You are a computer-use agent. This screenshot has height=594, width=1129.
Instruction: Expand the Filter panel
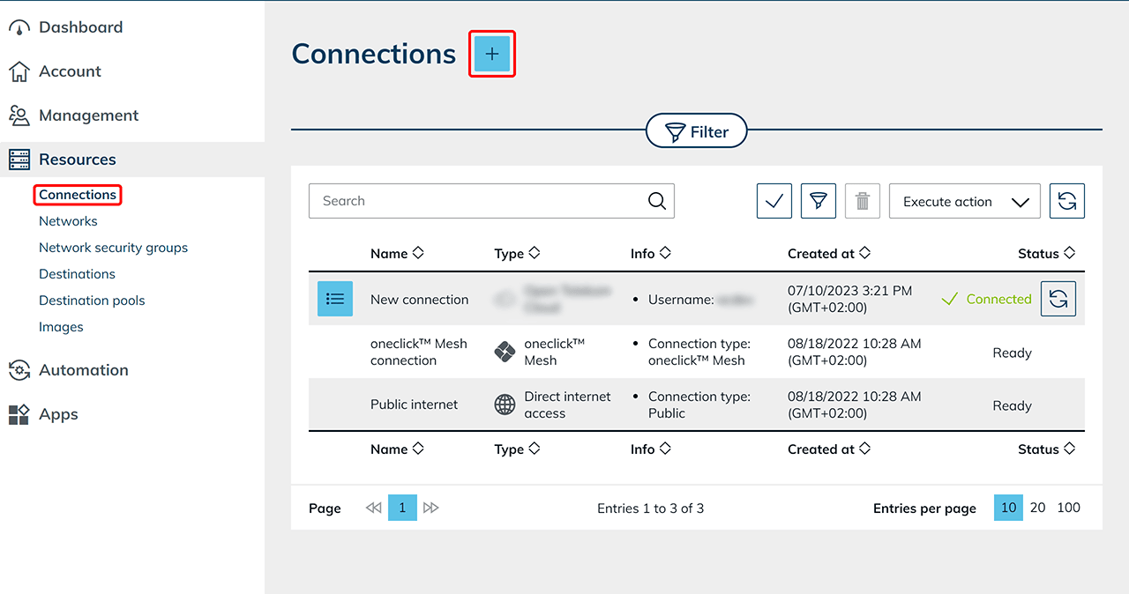(x=696, y=131)
